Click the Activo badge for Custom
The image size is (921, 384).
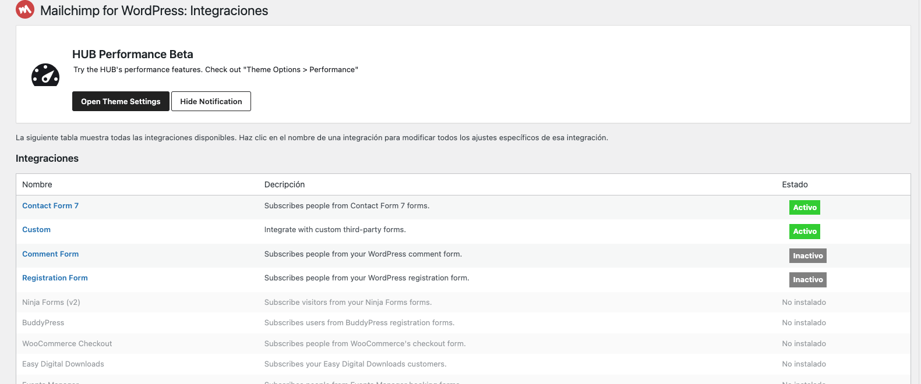coord(804,232)
